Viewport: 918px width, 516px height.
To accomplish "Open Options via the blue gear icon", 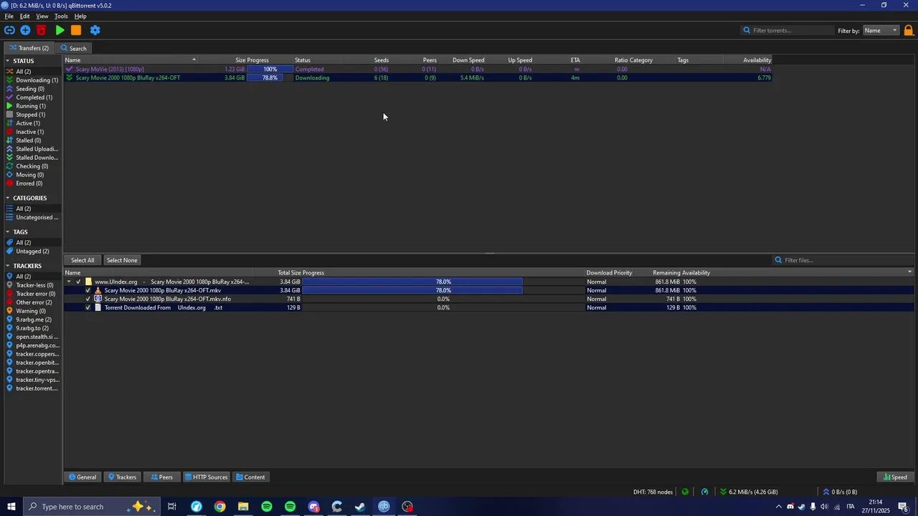I will point(95,30).
